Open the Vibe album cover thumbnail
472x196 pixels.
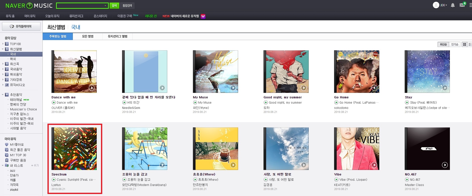(x=356, y=149)
